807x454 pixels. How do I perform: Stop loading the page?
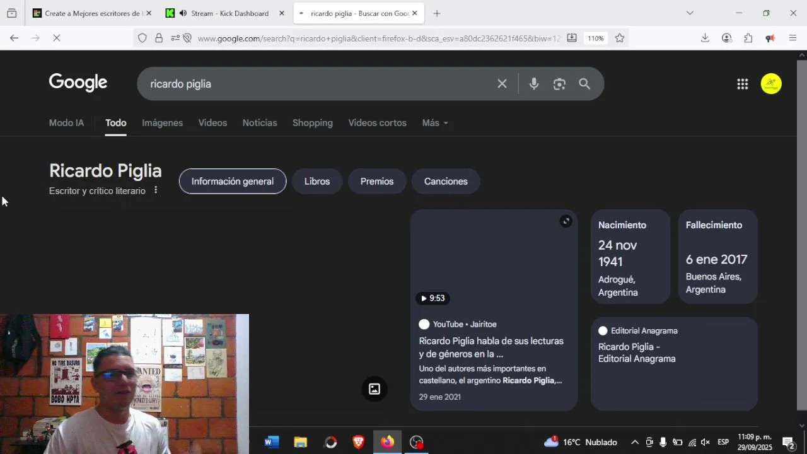[56, 38]
